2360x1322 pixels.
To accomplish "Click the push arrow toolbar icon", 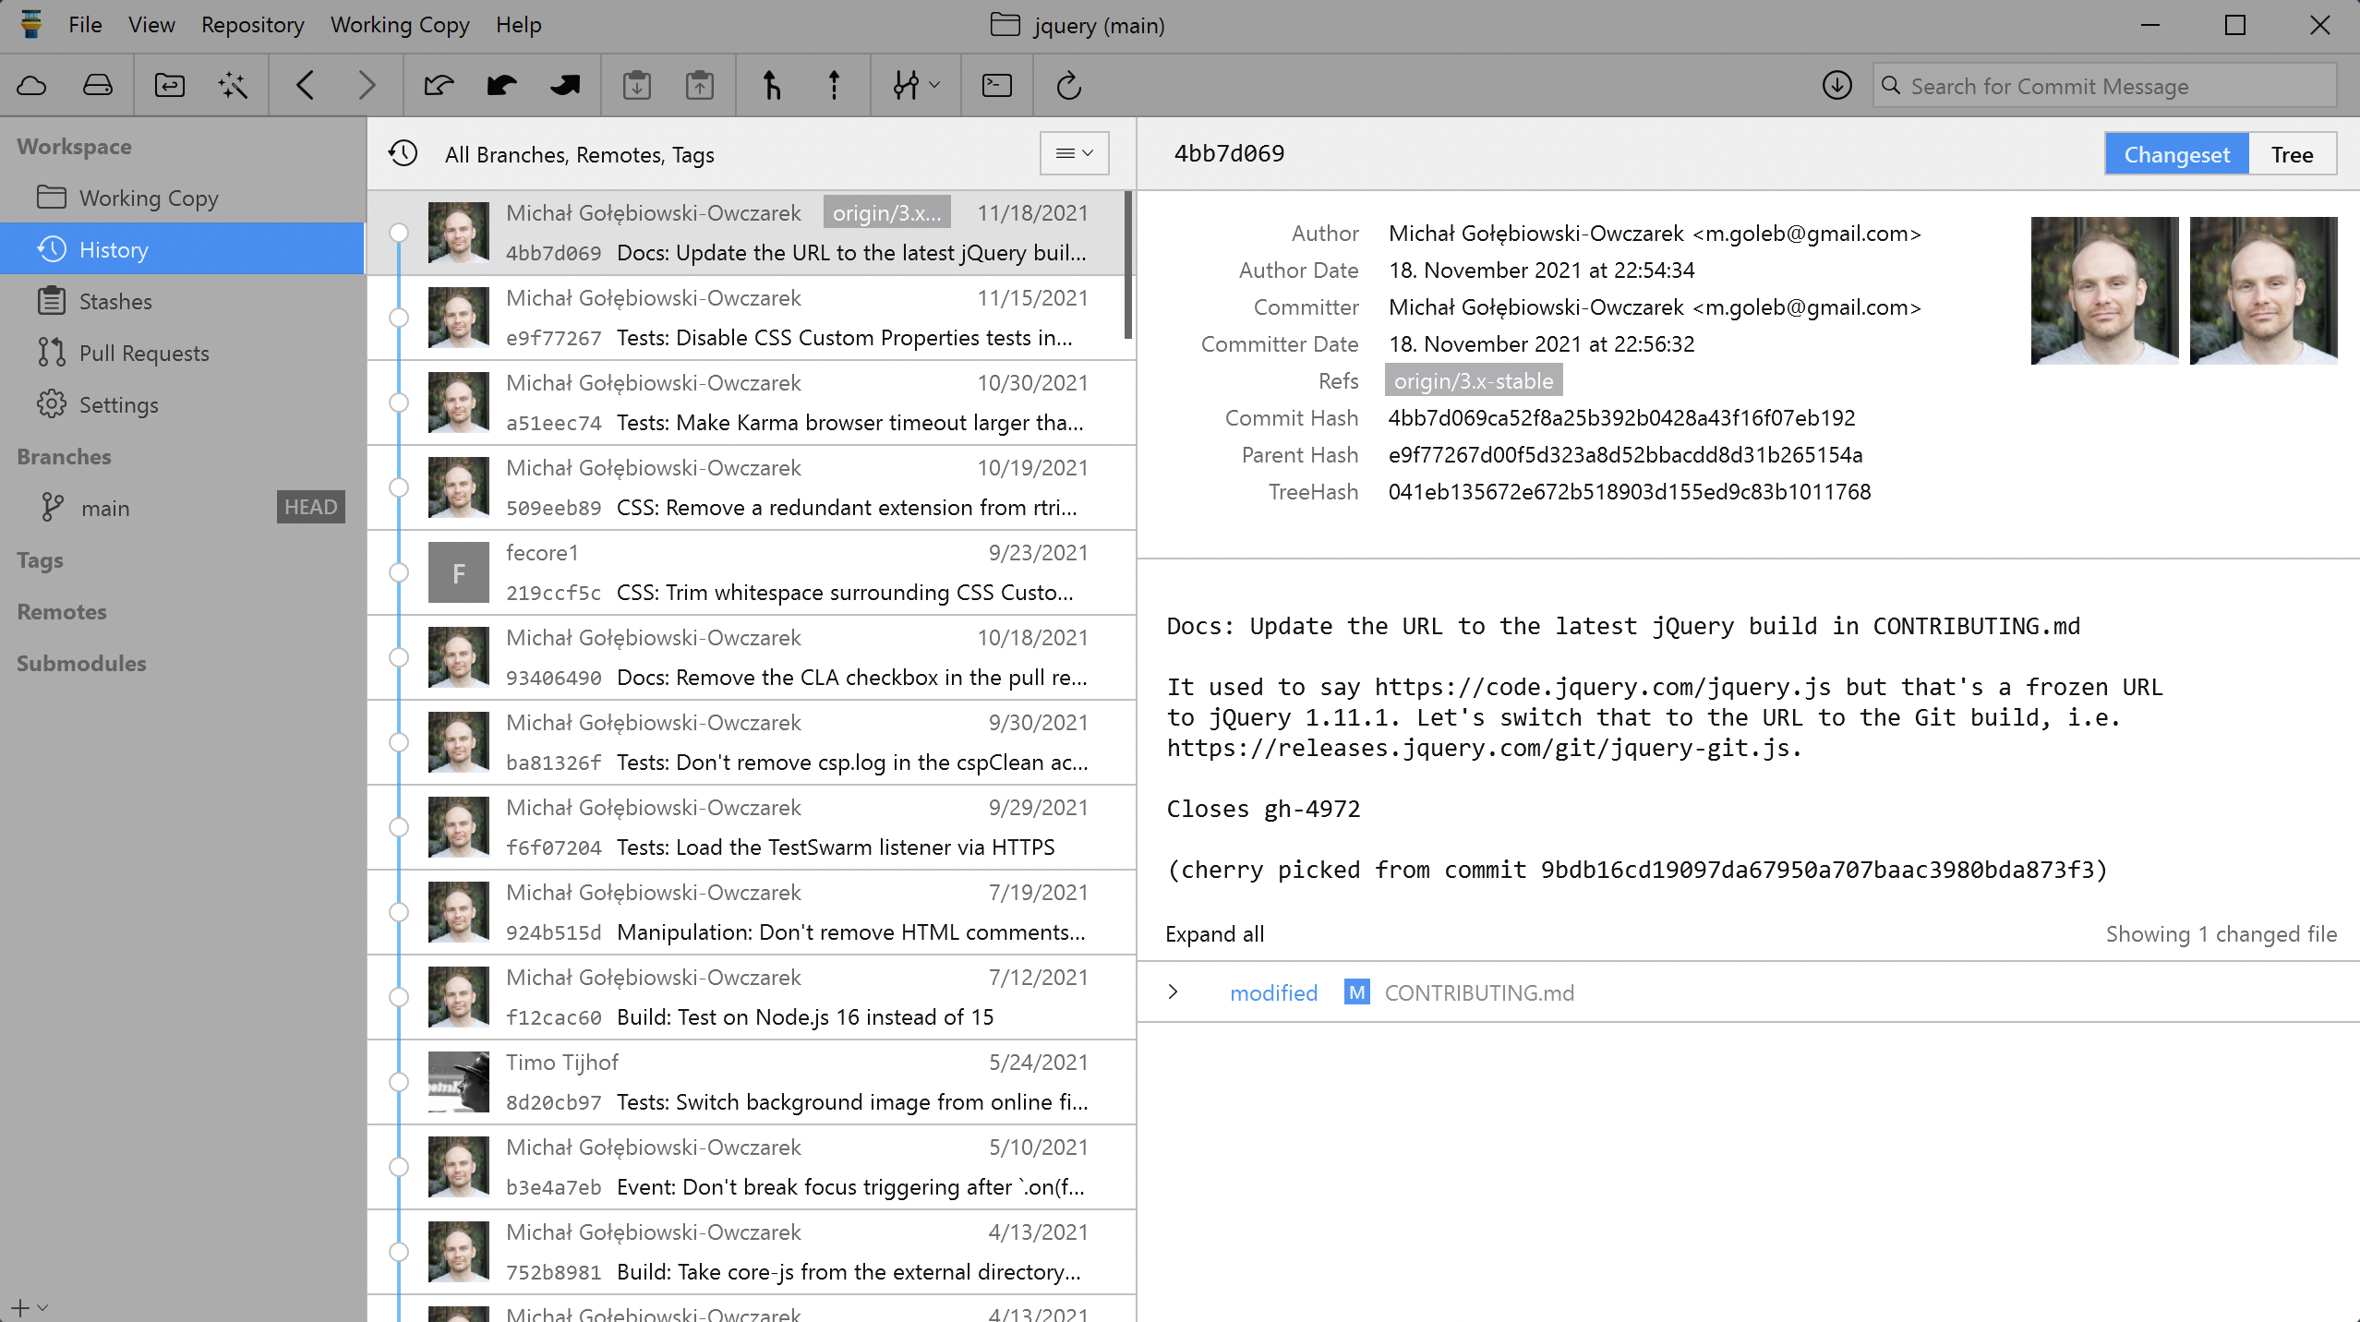I will (x=834, y=86).
